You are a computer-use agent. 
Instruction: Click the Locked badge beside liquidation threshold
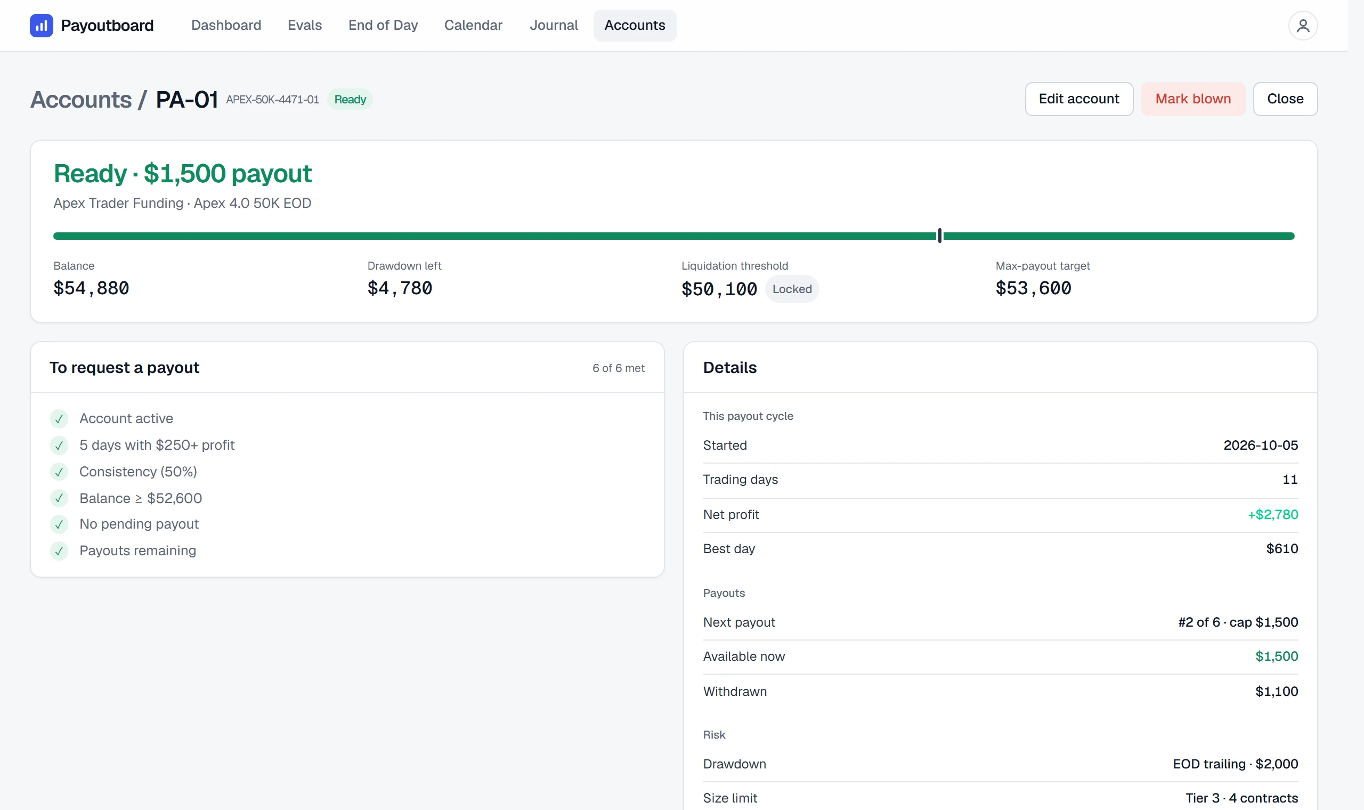click(x=792, y=289)
